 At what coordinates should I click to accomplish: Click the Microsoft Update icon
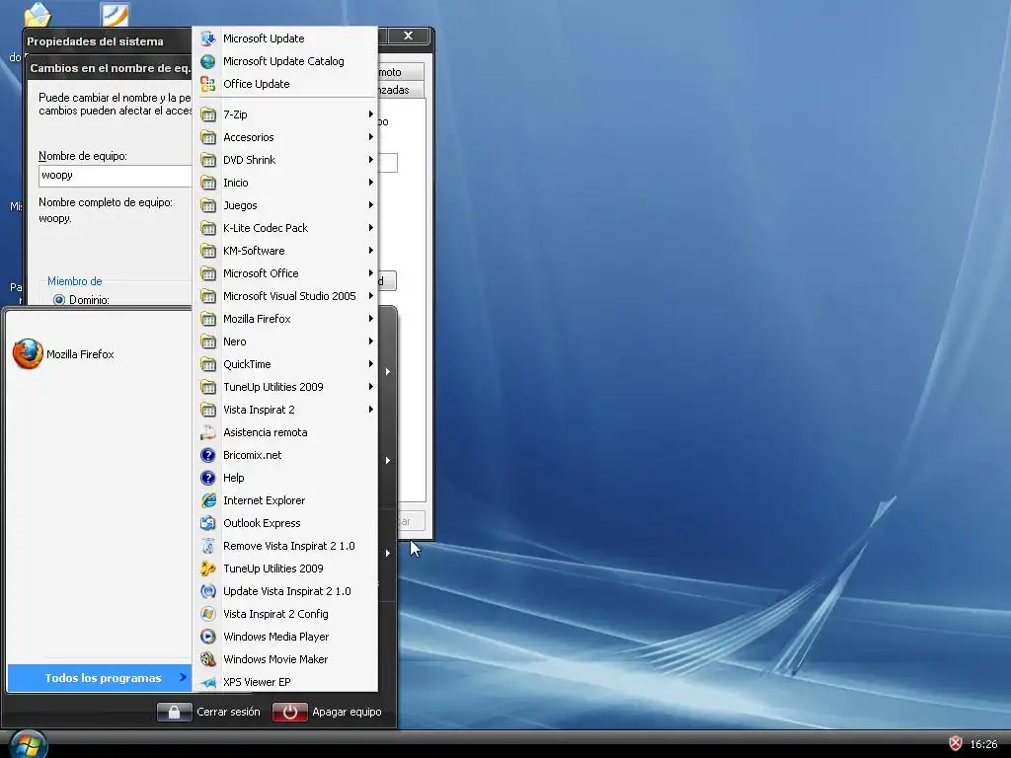[x=207, y=38]
